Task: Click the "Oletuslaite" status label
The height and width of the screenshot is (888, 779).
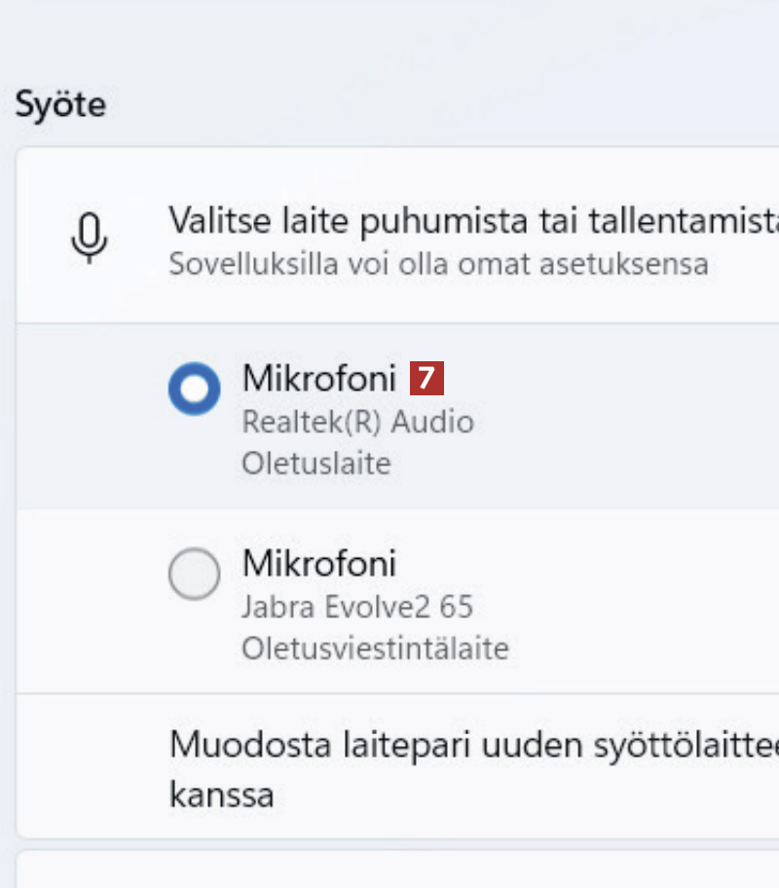Action: click(x=315, y=462)
